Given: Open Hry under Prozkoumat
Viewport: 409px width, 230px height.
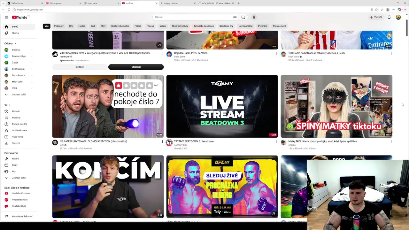Looking at the screenshot, I should (19, 172).
